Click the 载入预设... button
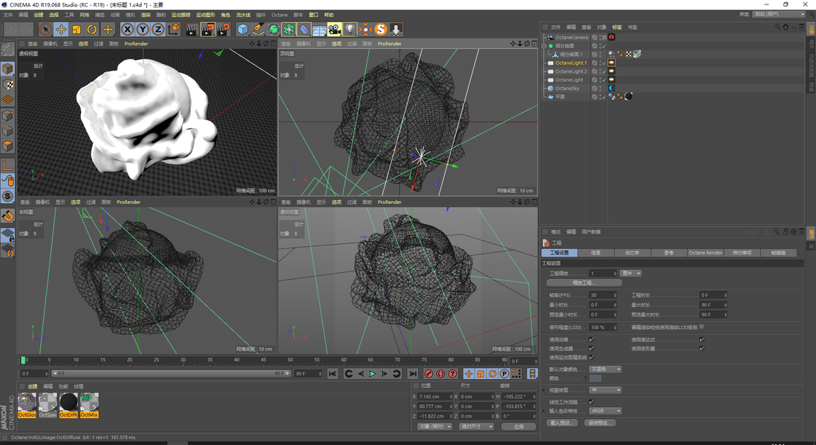This screenshot has height=445, width=816. pyautogui.click(x=561, y=423)
